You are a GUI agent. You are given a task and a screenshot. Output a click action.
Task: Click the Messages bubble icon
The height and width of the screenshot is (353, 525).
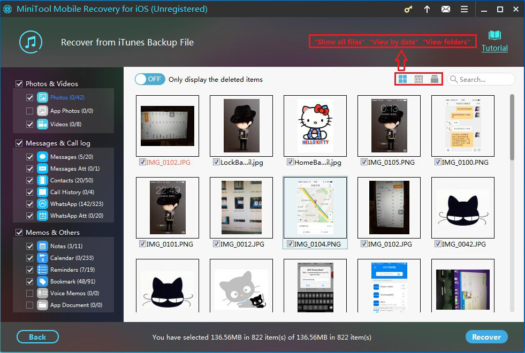pyautogui.click(x=42, y=157)
